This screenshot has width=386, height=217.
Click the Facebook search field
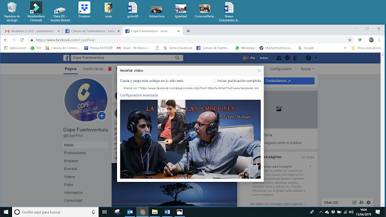tap(122, 58)
